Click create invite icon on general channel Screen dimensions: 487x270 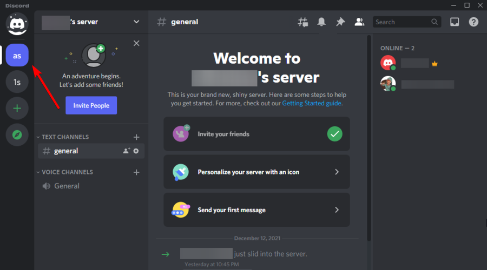click(127, 151)
